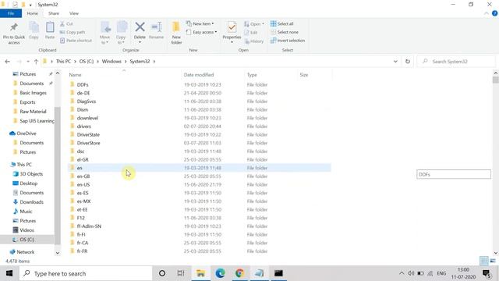Click Windows in the address path
The width and height of the screenshot is (499, 281).
point(111,62)
